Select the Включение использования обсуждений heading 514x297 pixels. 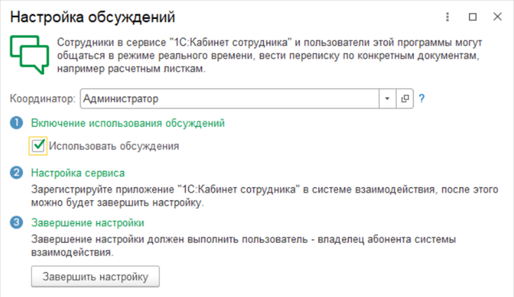[128, 123]
